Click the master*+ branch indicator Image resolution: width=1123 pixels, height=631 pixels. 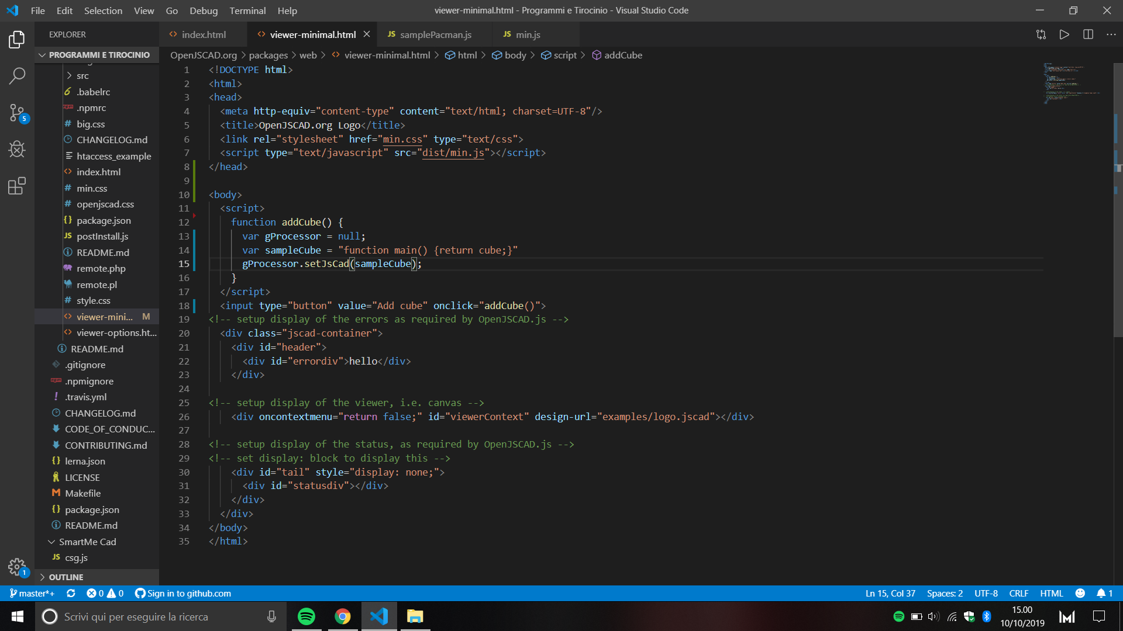pos(32,593)
